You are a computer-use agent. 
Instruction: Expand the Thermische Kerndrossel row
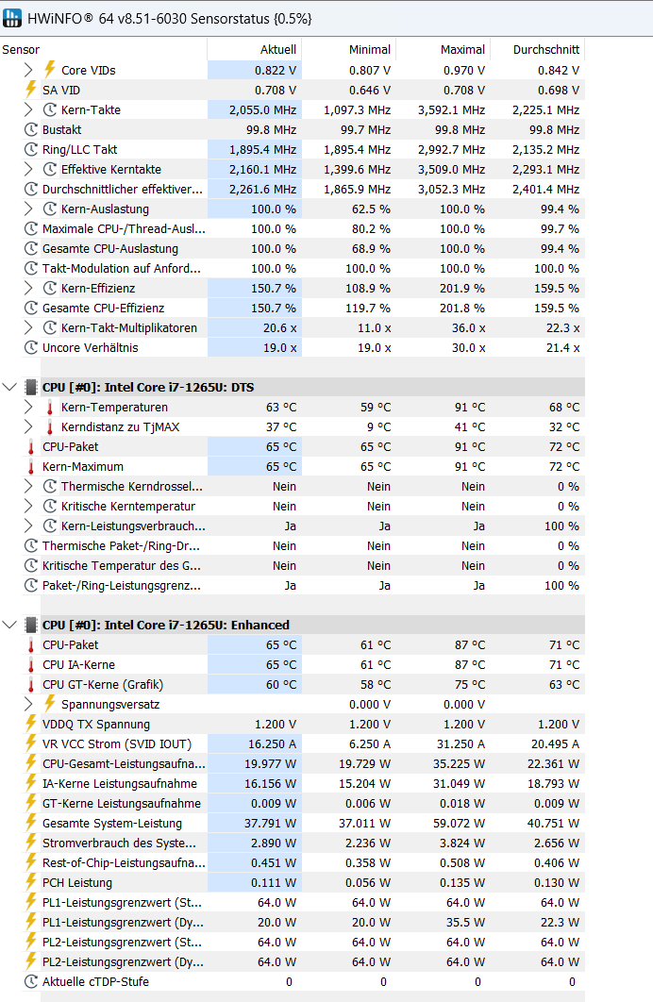(28, 486)
